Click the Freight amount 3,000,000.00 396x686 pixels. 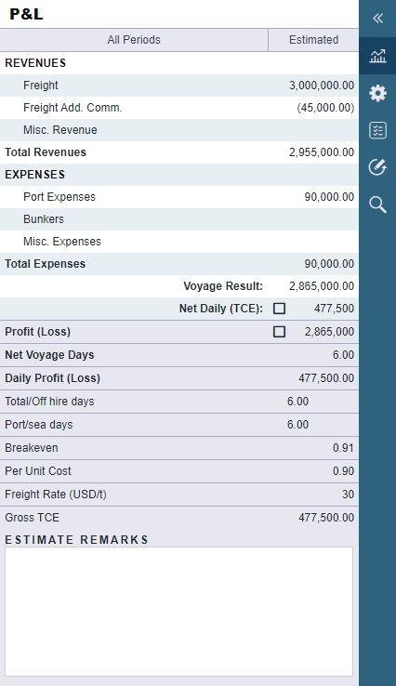(322, 86)
